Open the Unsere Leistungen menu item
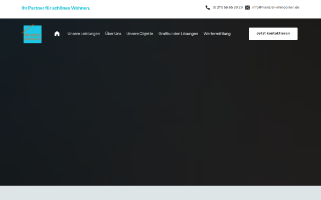 [x=83, y=34]
